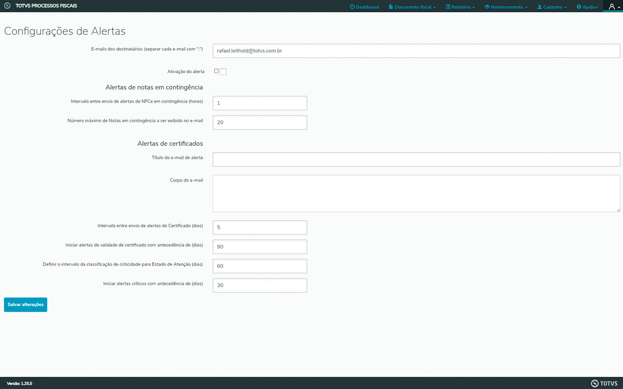Click the NFCe contingency alert interval field
Viewport: 623px width, 389px height.
point(260,103)
